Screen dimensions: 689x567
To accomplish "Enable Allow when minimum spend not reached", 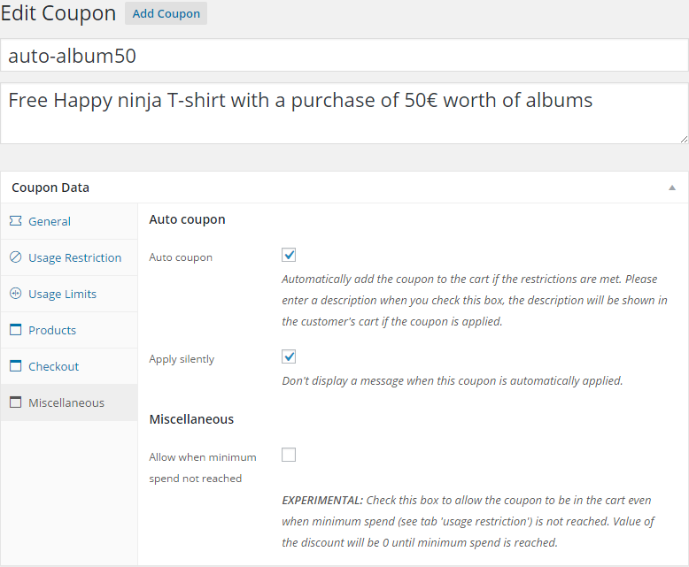I will click(x=289, y=455).
